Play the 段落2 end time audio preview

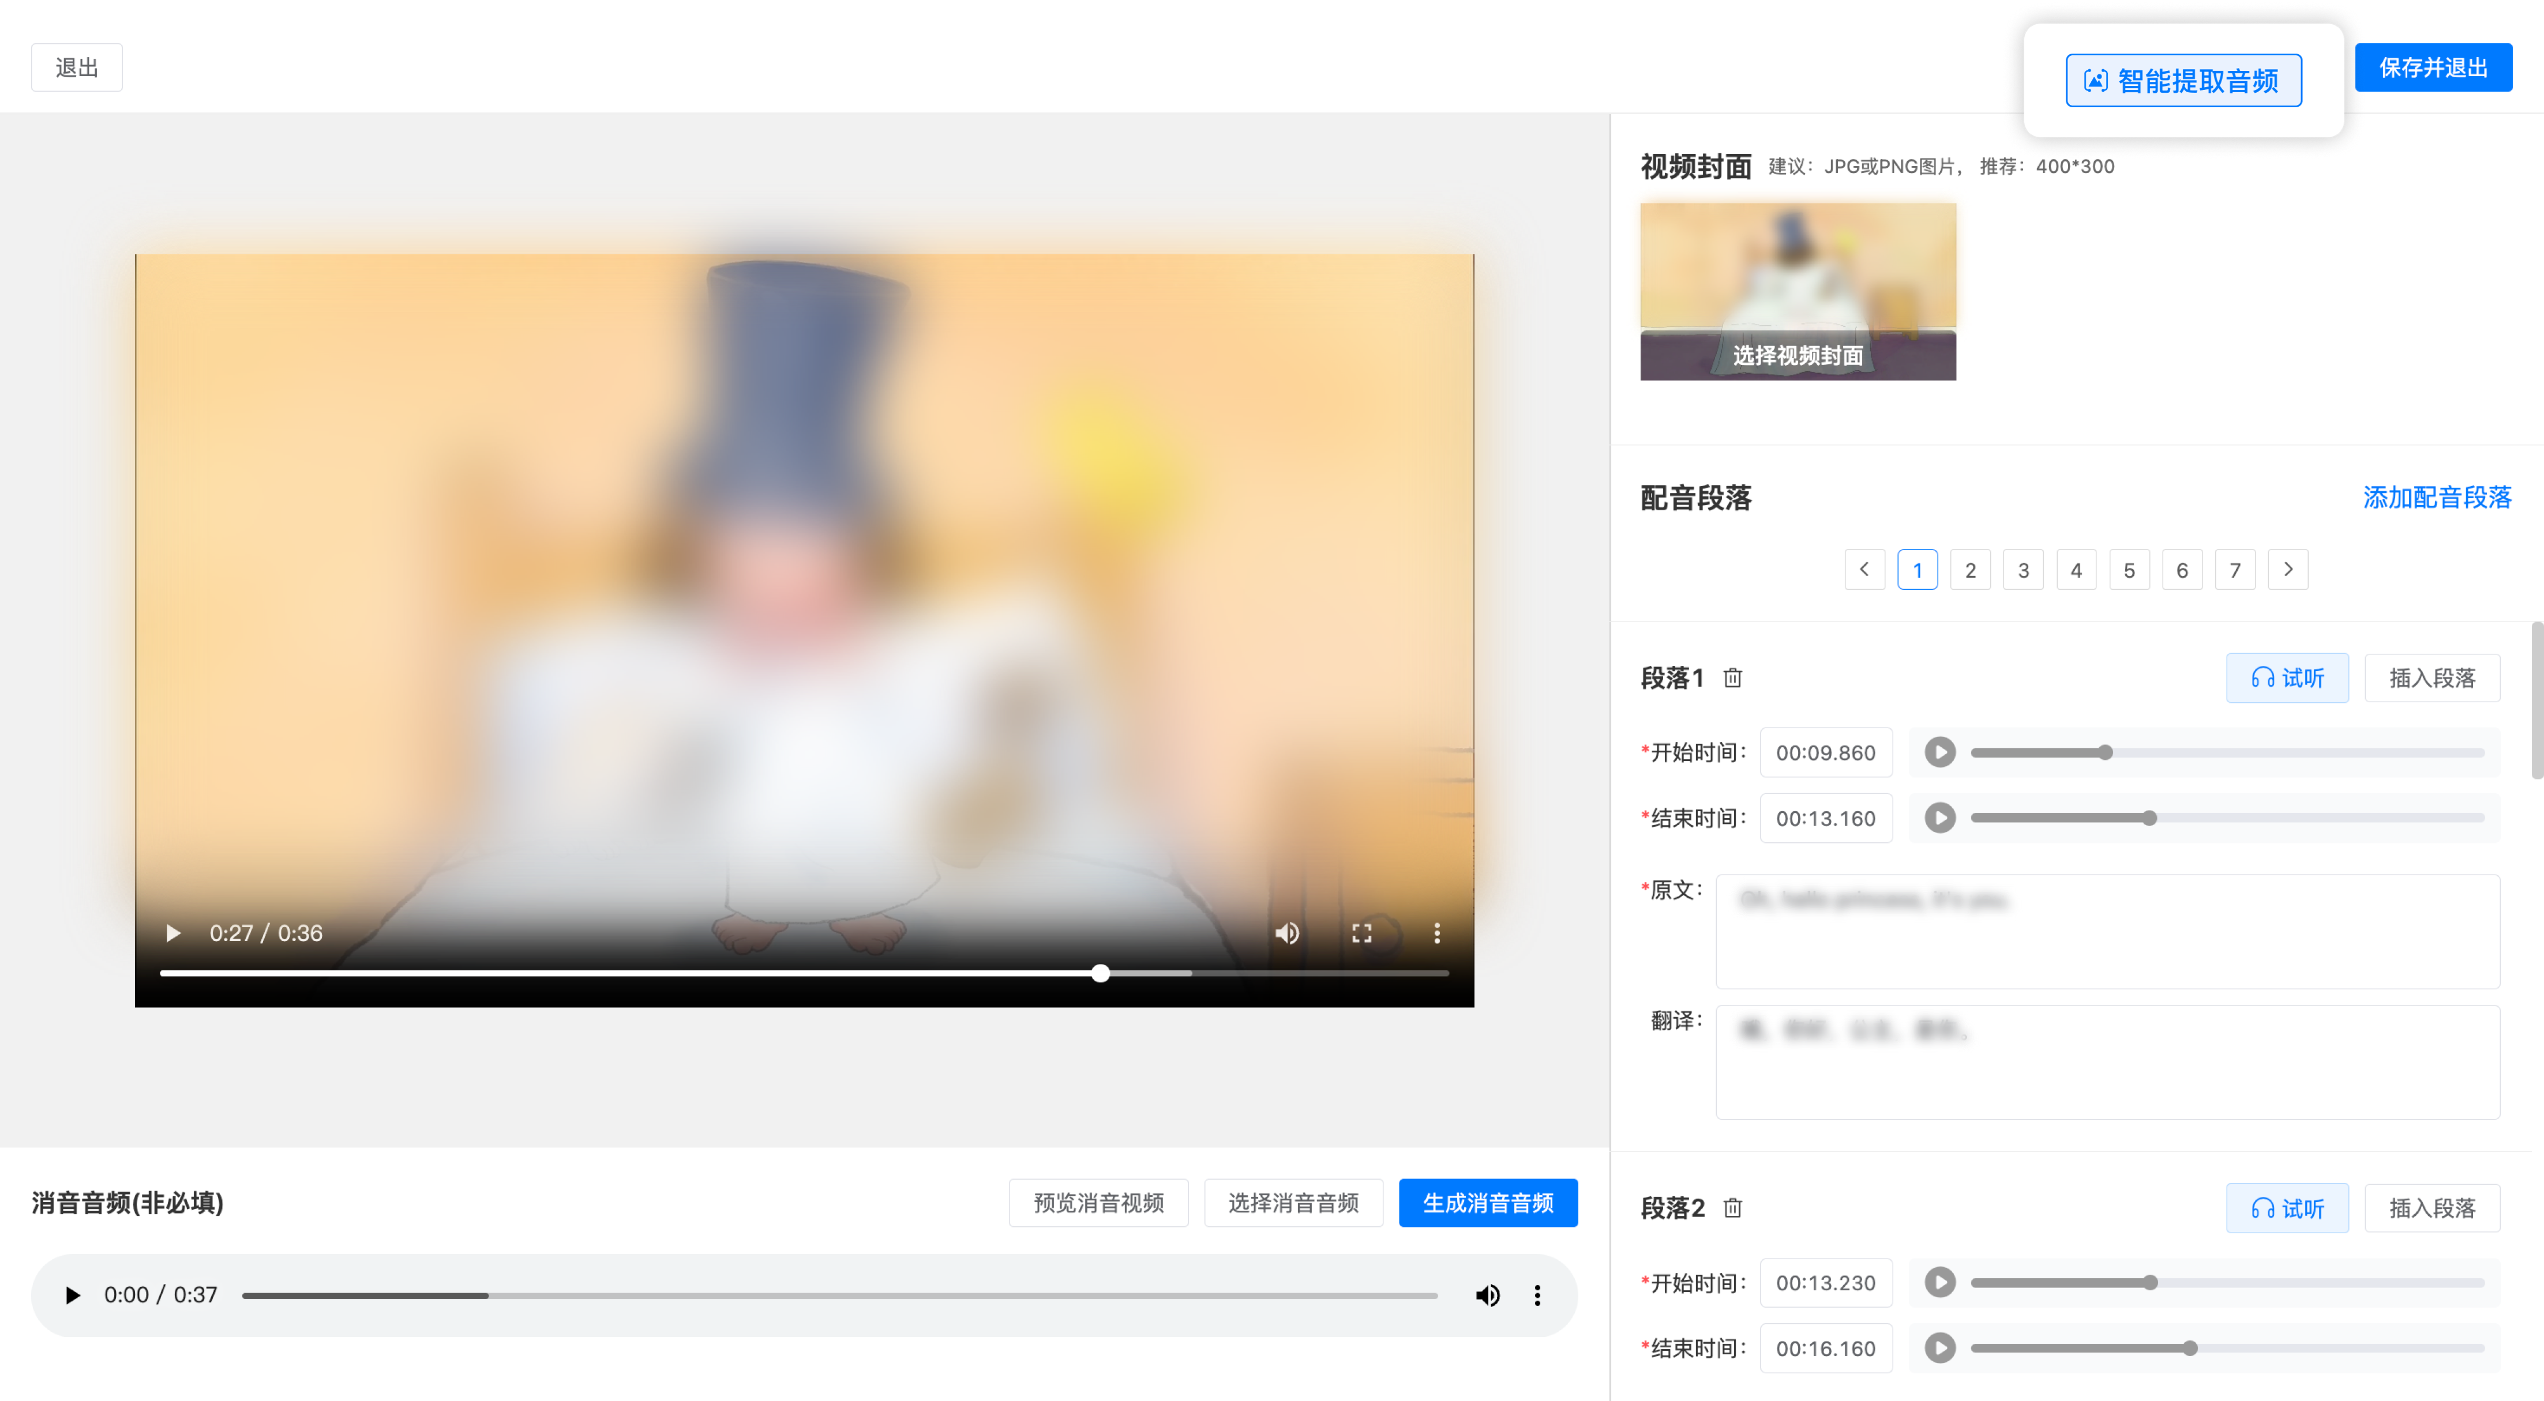click(x=1939, y=1348)
